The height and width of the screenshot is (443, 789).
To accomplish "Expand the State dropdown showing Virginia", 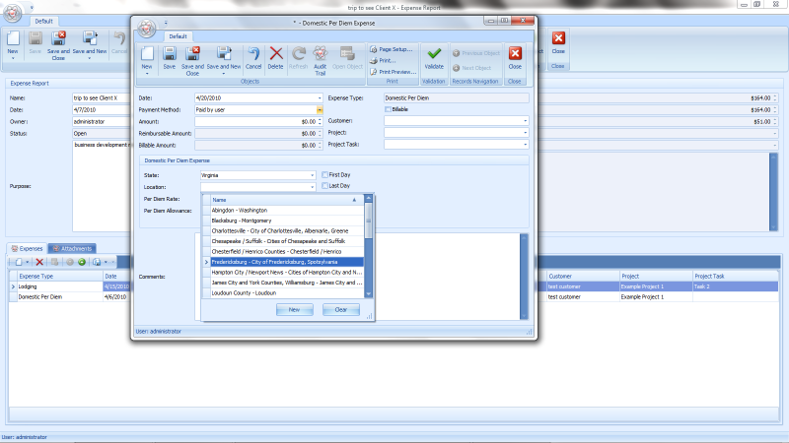I will [x=312, y=175].
